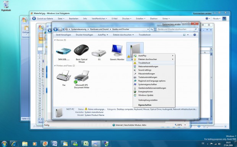237x147 pixels.
Task: Switch to Excel via its taskbar icon
Action: point(86,144)
